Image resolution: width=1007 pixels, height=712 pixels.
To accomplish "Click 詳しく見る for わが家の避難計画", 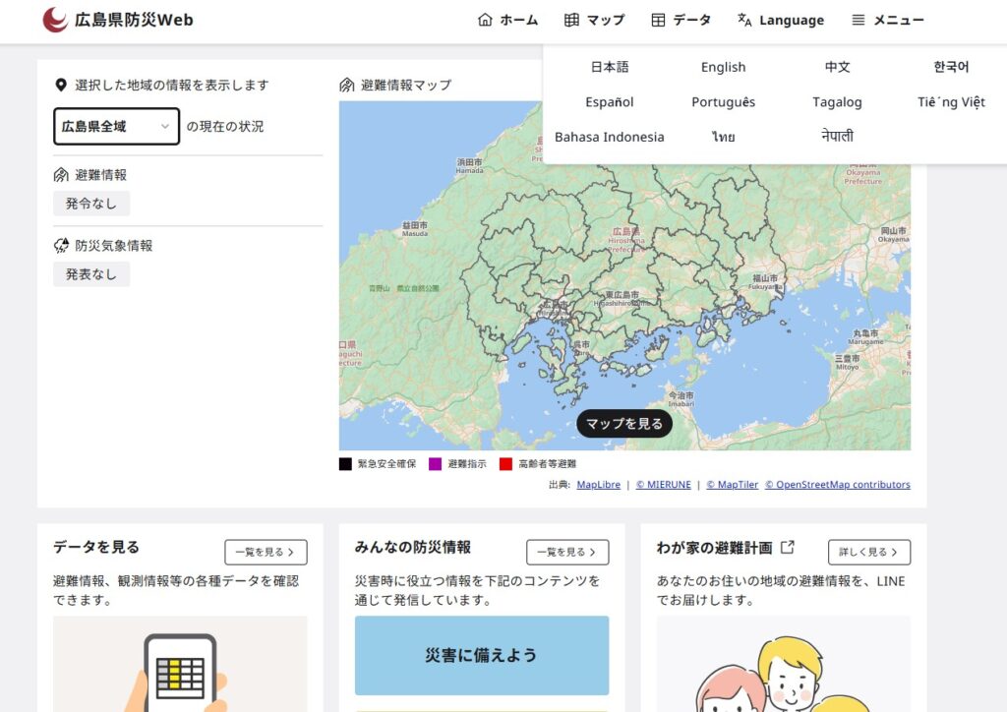I will click(x=868, y=552).
